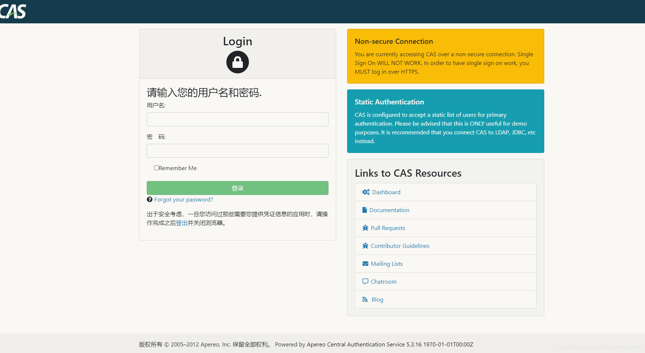Click the 请输入您的用户名和密码 prompt text
Viewport: 645px width, 353px height.
[x=204, y=93]
